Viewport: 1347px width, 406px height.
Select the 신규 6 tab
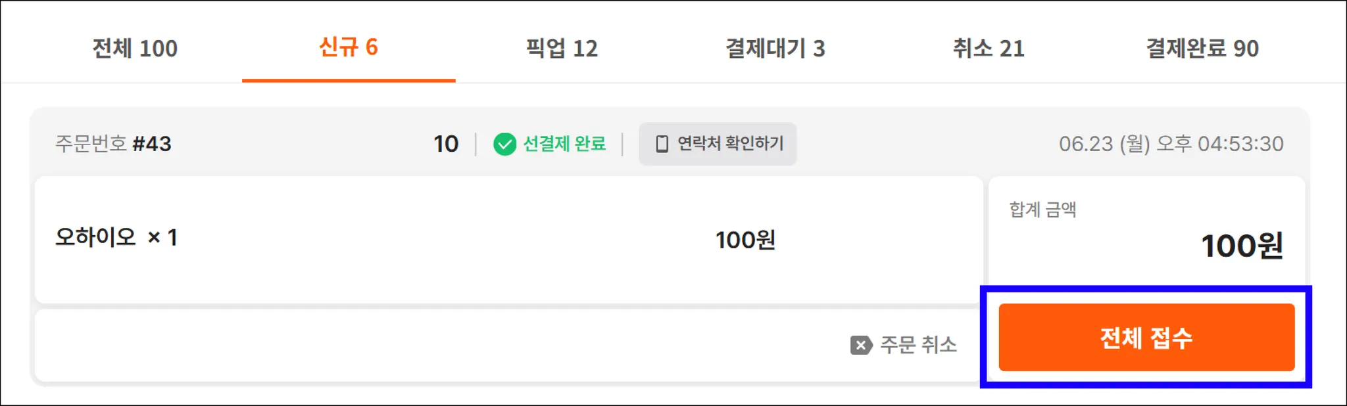coord(349,48)
